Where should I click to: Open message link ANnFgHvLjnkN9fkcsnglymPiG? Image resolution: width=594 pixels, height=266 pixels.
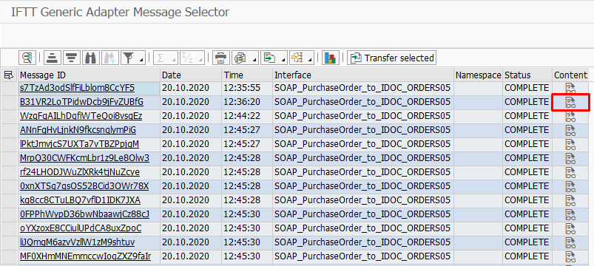click(x=78, y=130)
